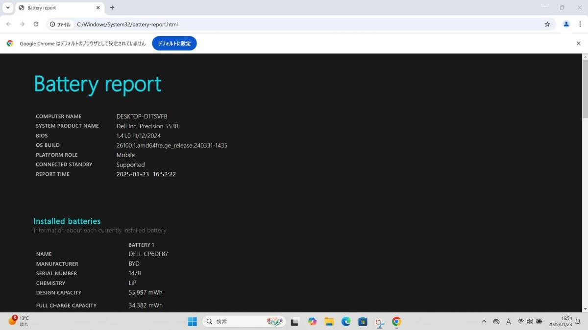The height and width of the screenshot is (330, 588).
Task: Open a new tab with the plus button
Action: (112, 8)
